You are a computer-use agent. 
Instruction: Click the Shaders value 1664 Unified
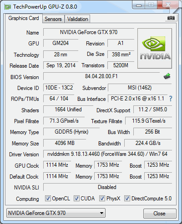pos(68,110)
